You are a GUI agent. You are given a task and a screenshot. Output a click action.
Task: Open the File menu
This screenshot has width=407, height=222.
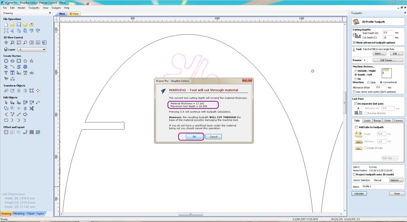pos(5,8)
